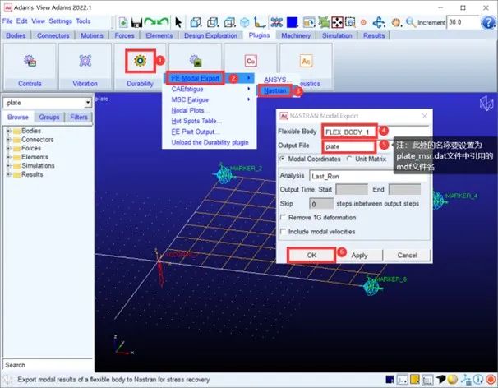The width and height of the screenshot is (498, 388).
Task: Choose Nastran from the export submenu
Action: 274,90
